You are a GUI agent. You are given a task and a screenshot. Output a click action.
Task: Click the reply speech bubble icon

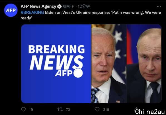click(x=23, y=109)
